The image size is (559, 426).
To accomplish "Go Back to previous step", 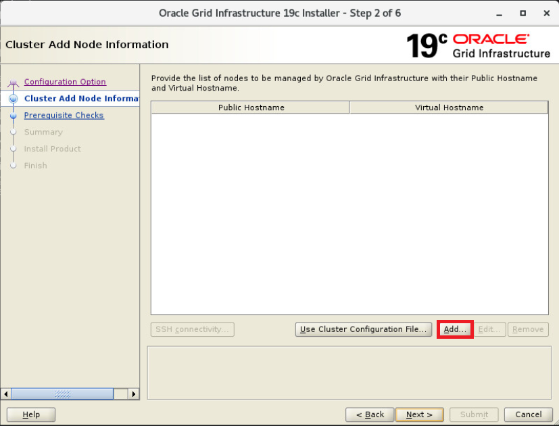I will (370, 415).
